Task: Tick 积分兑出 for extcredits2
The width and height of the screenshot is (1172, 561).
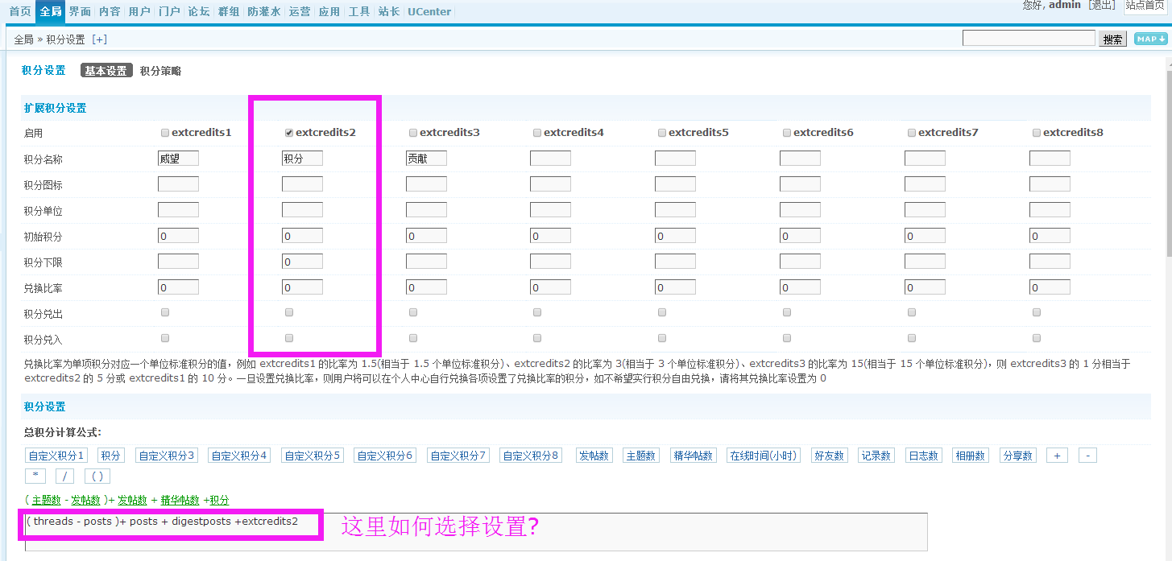Action: [x=289, y=311]
